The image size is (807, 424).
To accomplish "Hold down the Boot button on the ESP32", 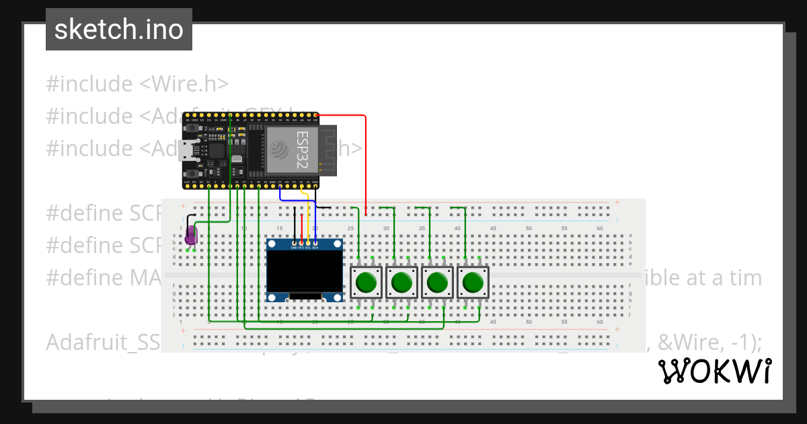I will pos(192,174).
